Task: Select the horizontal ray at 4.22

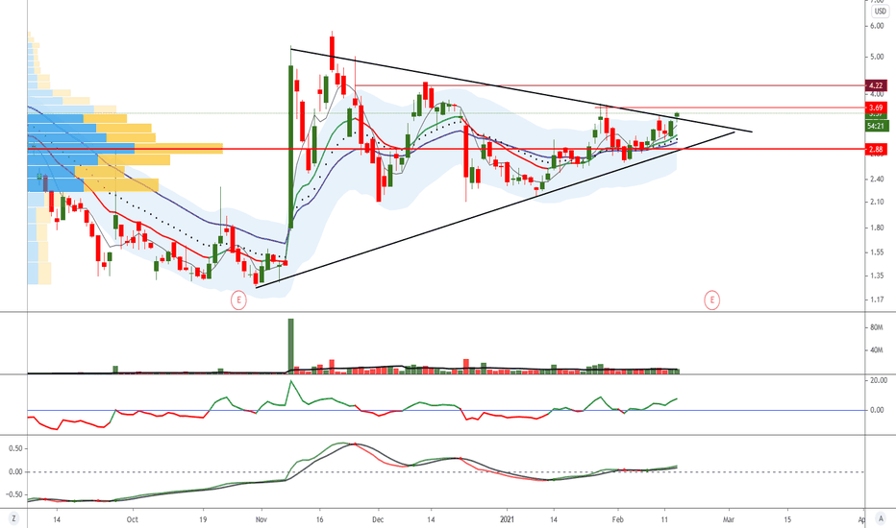Action: coord(610,85)
